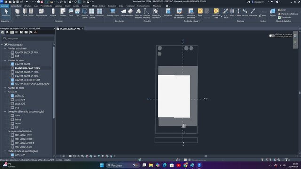Select the CORTE AA section view
The width and height of the screenshot is (301, 169).
(20, 155)
